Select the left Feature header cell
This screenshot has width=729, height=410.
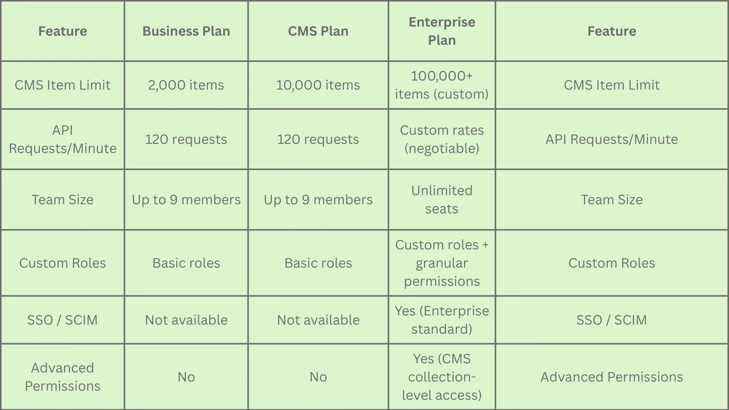63,31
